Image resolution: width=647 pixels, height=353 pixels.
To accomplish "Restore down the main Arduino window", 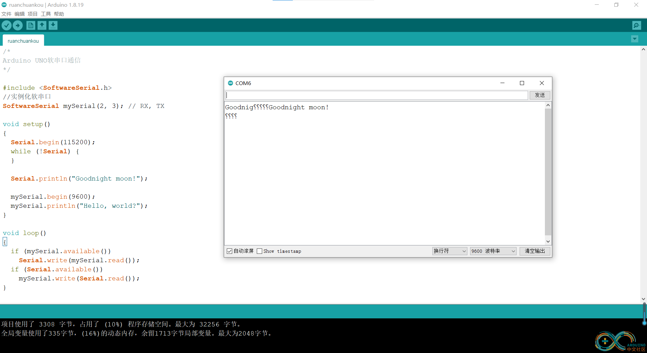I will (x=616, y=5).
